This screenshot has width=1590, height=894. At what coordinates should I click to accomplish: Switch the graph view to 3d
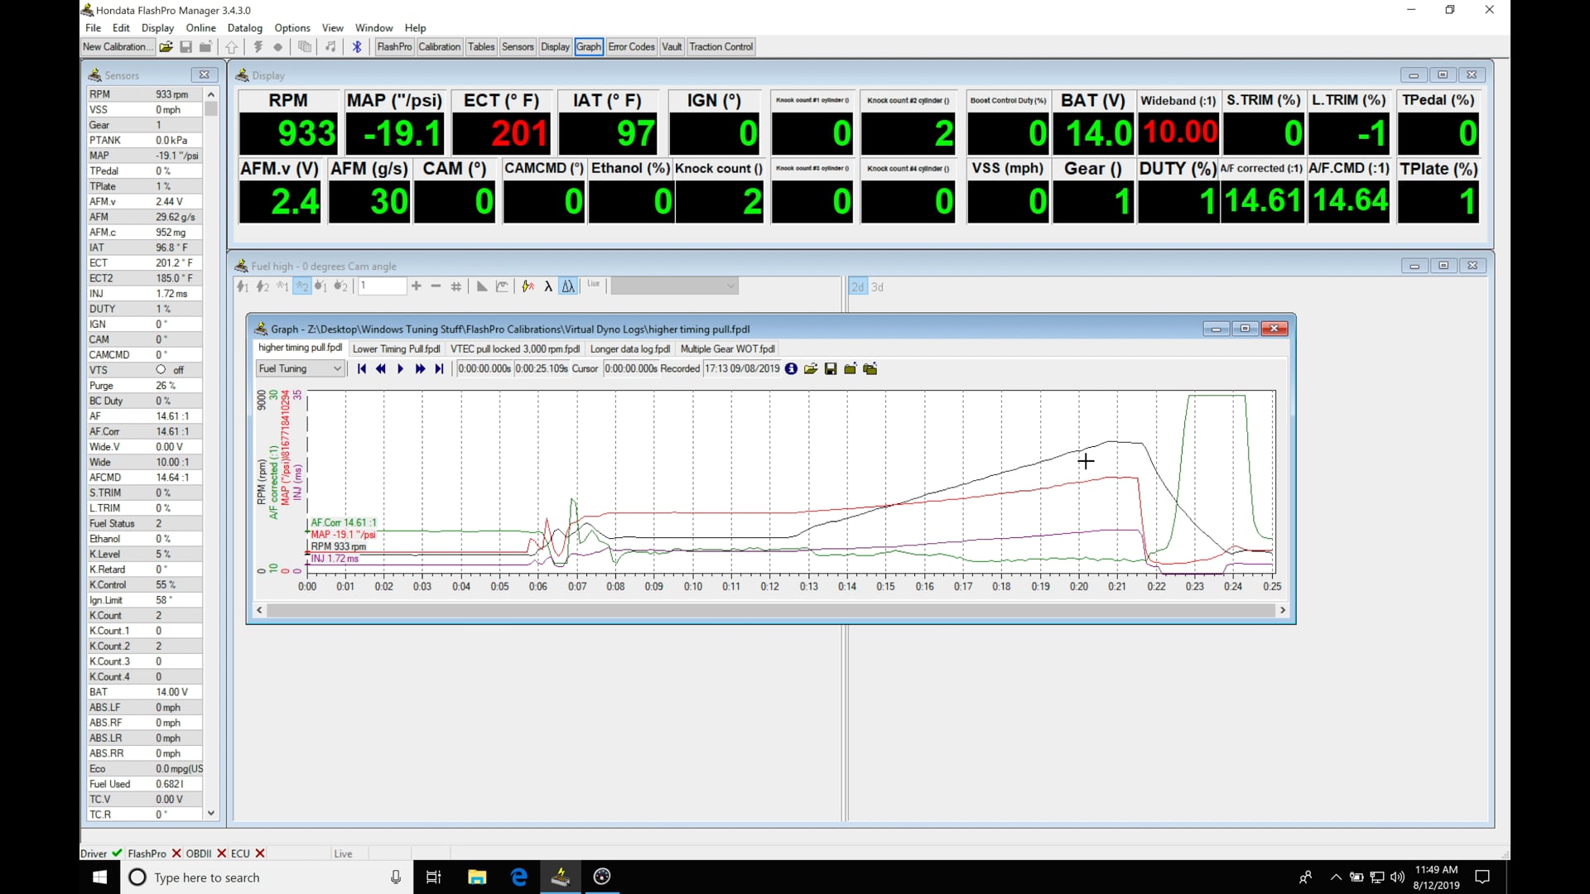[x=877, y=286]
